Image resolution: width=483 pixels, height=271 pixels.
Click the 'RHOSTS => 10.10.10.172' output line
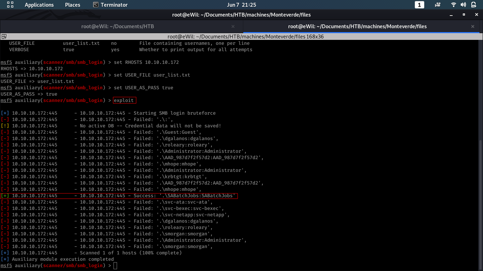pyautogui.click(x=32, y=69)
